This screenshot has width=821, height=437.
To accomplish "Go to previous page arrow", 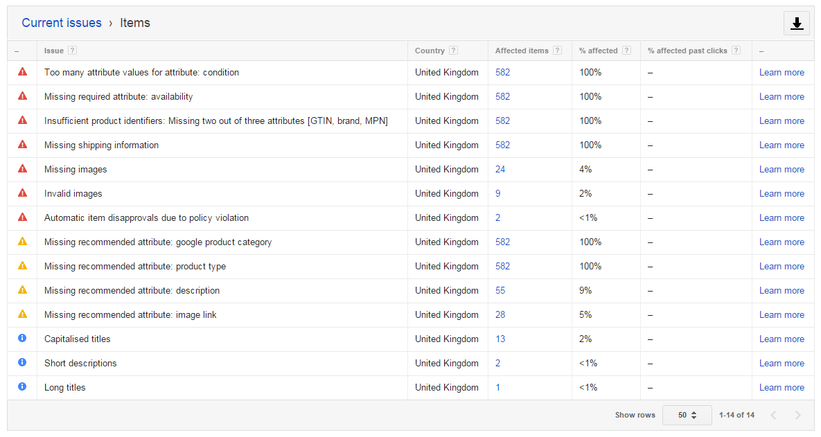I will 773,416.
